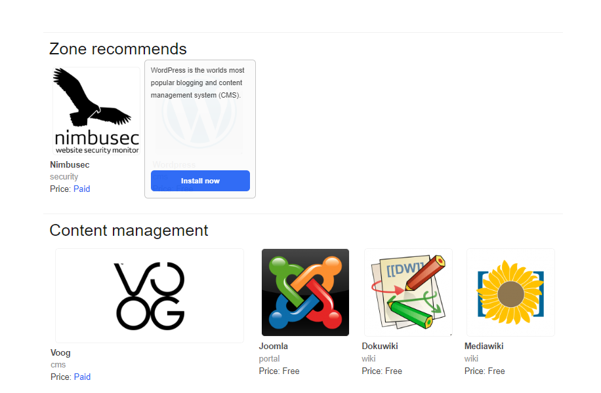
Task: Click Price: Free under Mediawiki
Action: pos(484,371)
